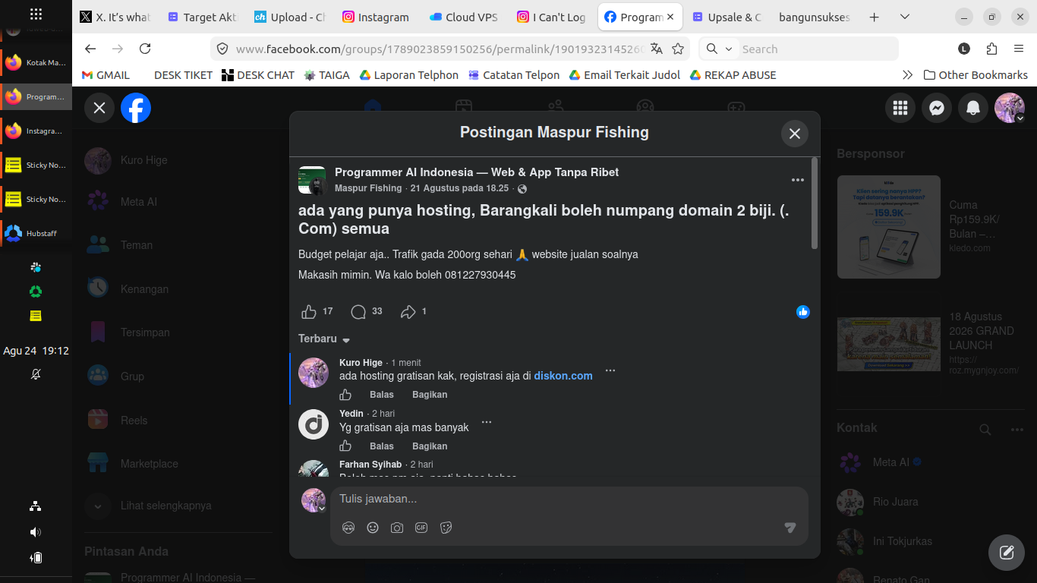Open the Facebook home logo
Image resolution: width=1037 pixels, height=583 pixels.
point(136,108)
